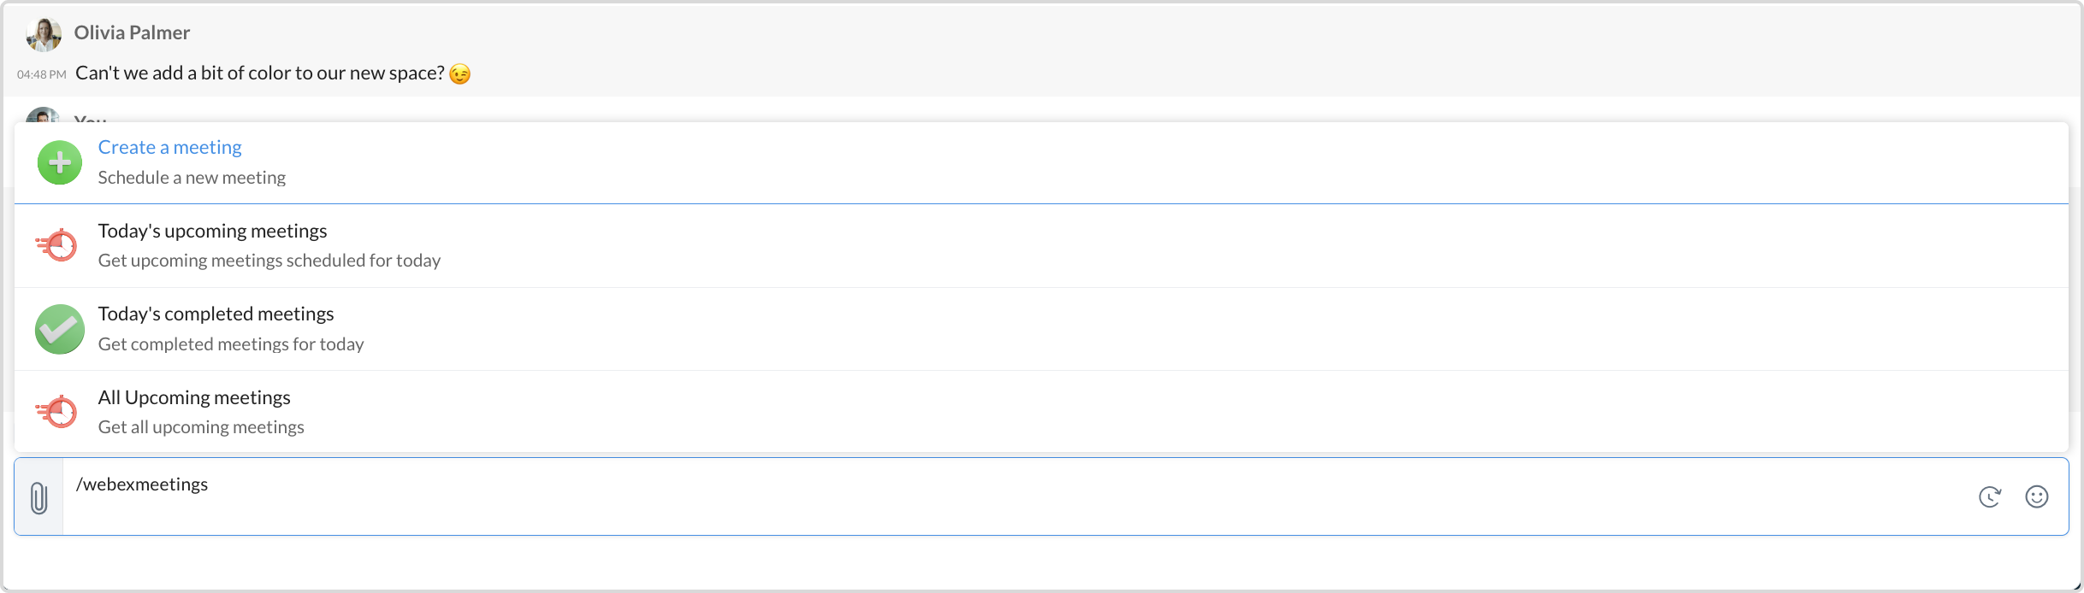2084x593 pixels.
Task: Click the wink emoji in Olivia's message
Action: [x=459, y=74]
